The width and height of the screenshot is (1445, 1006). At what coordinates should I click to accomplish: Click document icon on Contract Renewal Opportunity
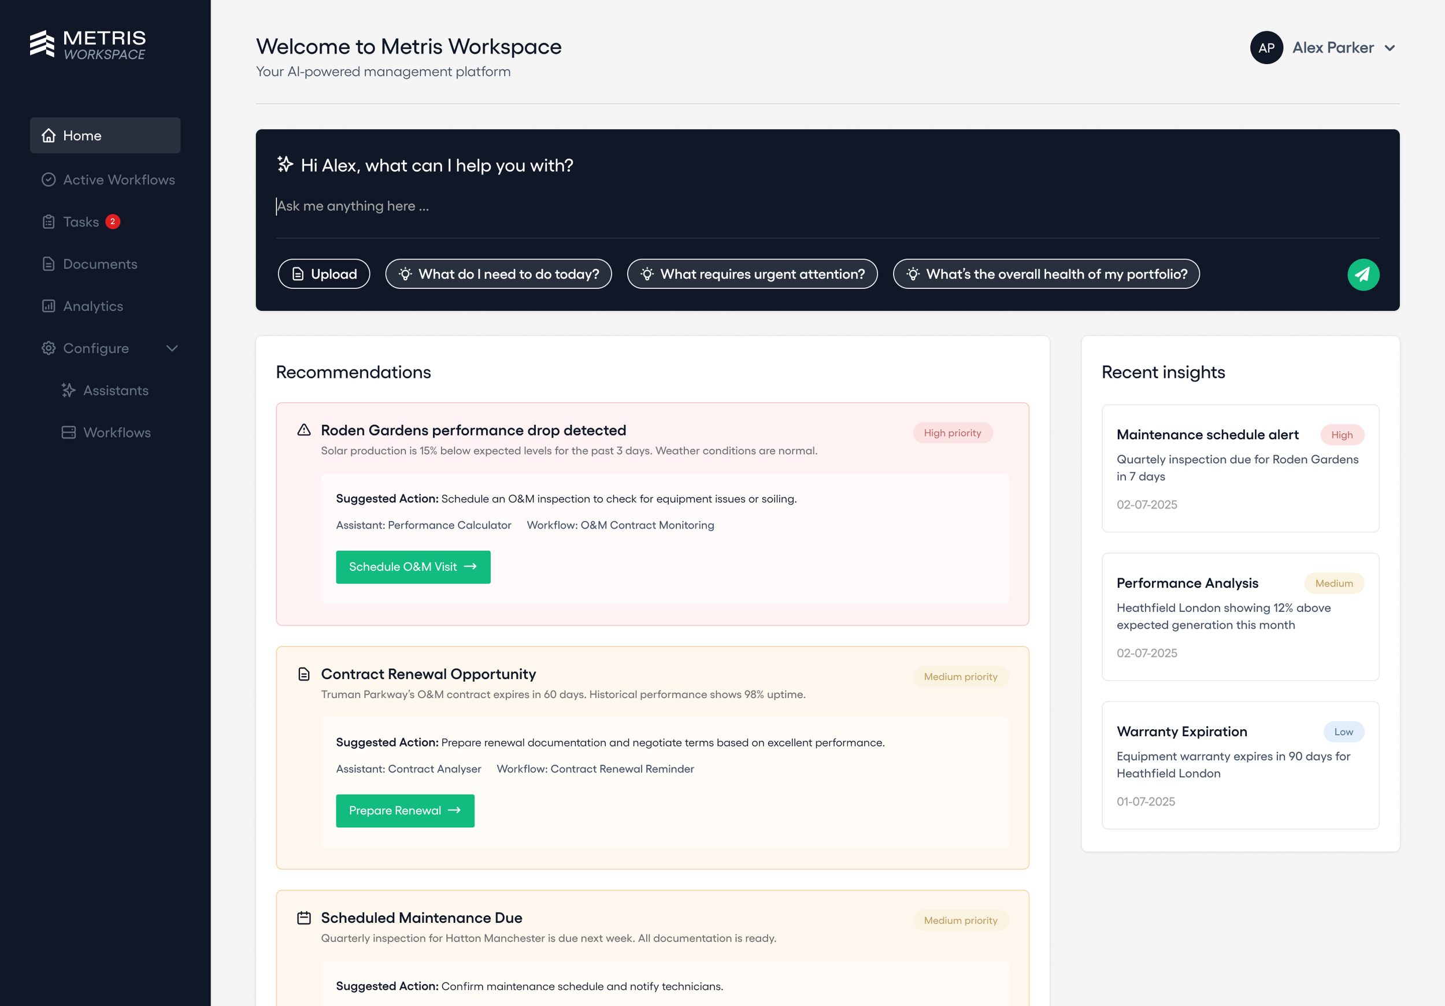tap(304, 674)
